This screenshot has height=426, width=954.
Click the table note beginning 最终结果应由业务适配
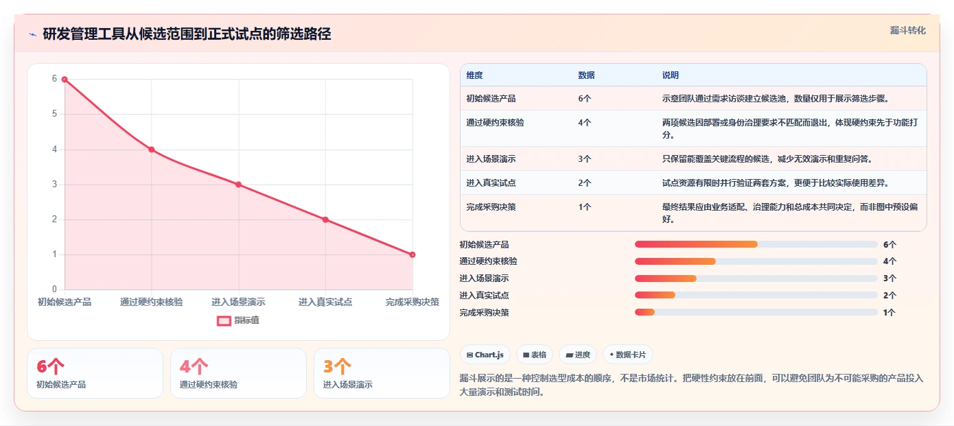tap(790, 213)
